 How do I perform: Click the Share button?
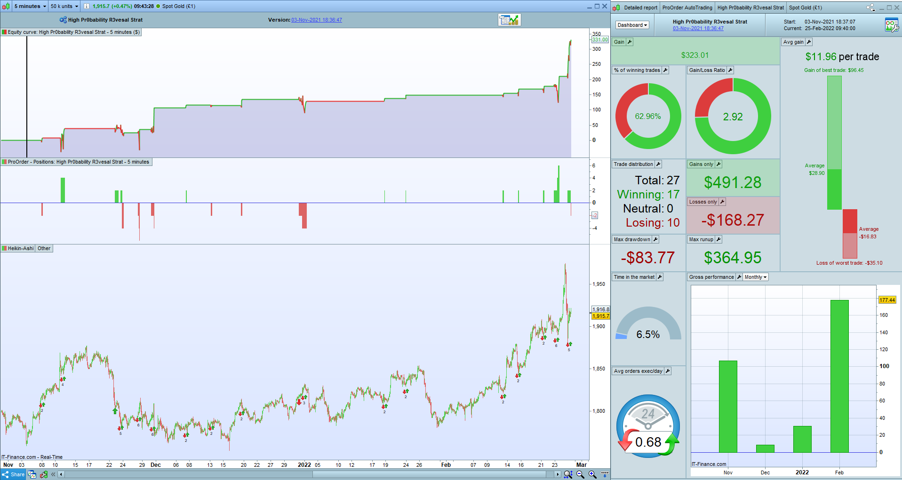tap(13, 474)
